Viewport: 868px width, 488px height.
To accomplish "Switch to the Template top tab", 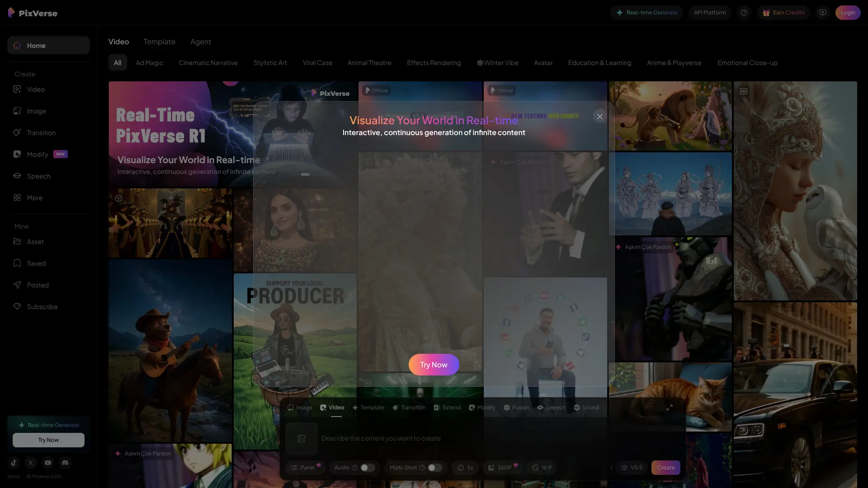I will coord(159,42).
